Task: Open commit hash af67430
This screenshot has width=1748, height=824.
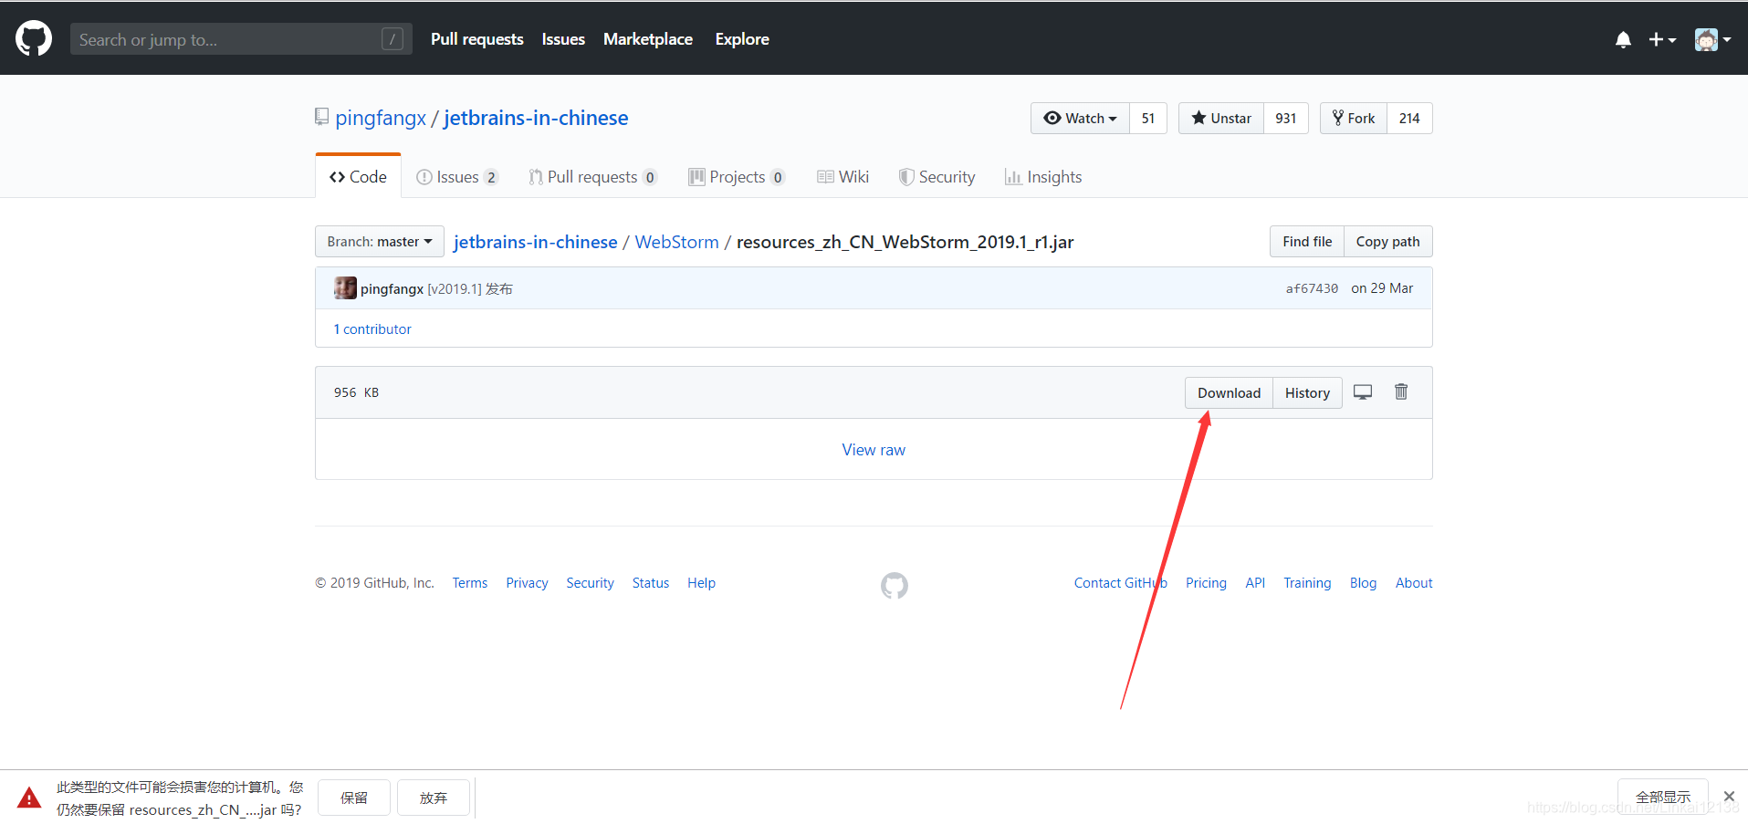Action: click(1312, 288)
